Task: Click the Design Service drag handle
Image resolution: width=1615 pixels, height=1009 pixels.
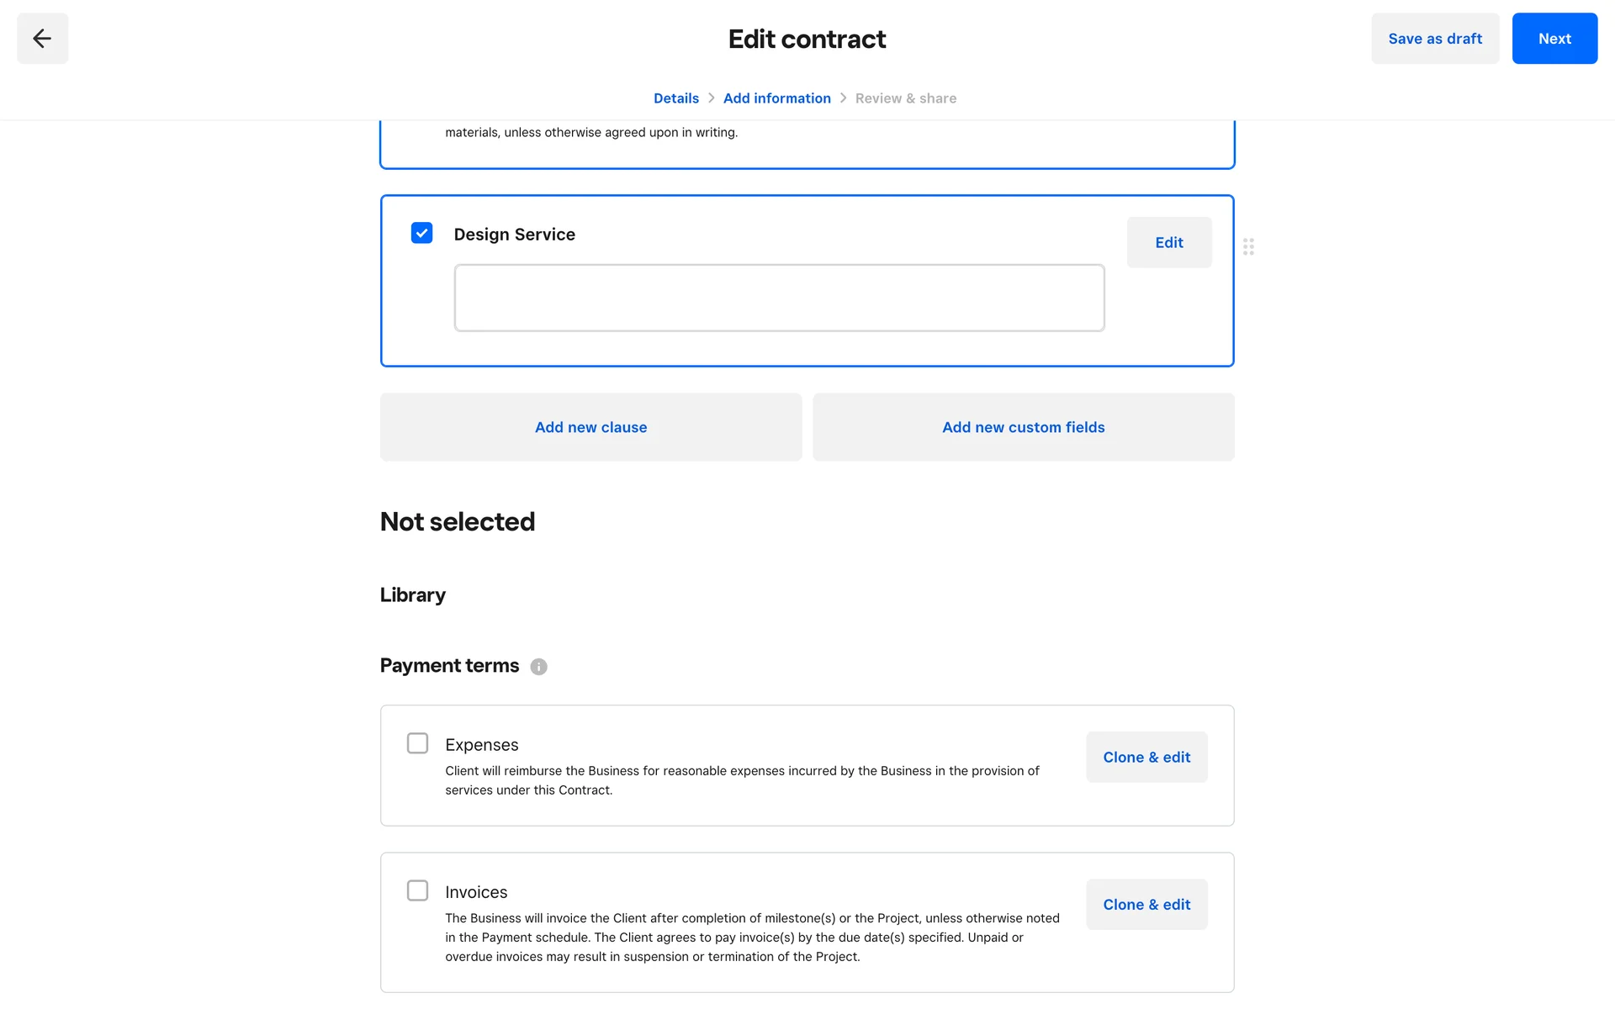Action: click(x=1248, y=246)
